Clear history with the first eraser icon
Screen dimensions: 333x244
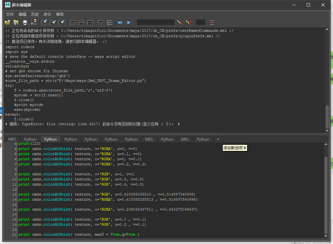tap(44, 22)
